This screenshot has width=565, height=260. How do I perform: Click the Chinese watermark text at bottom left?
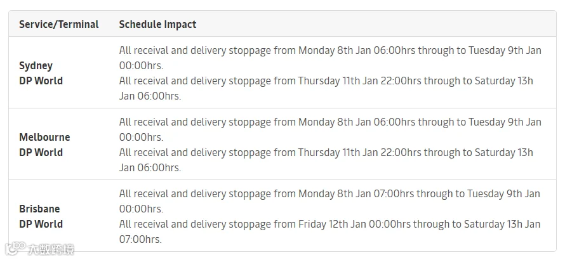pos(51,249)
